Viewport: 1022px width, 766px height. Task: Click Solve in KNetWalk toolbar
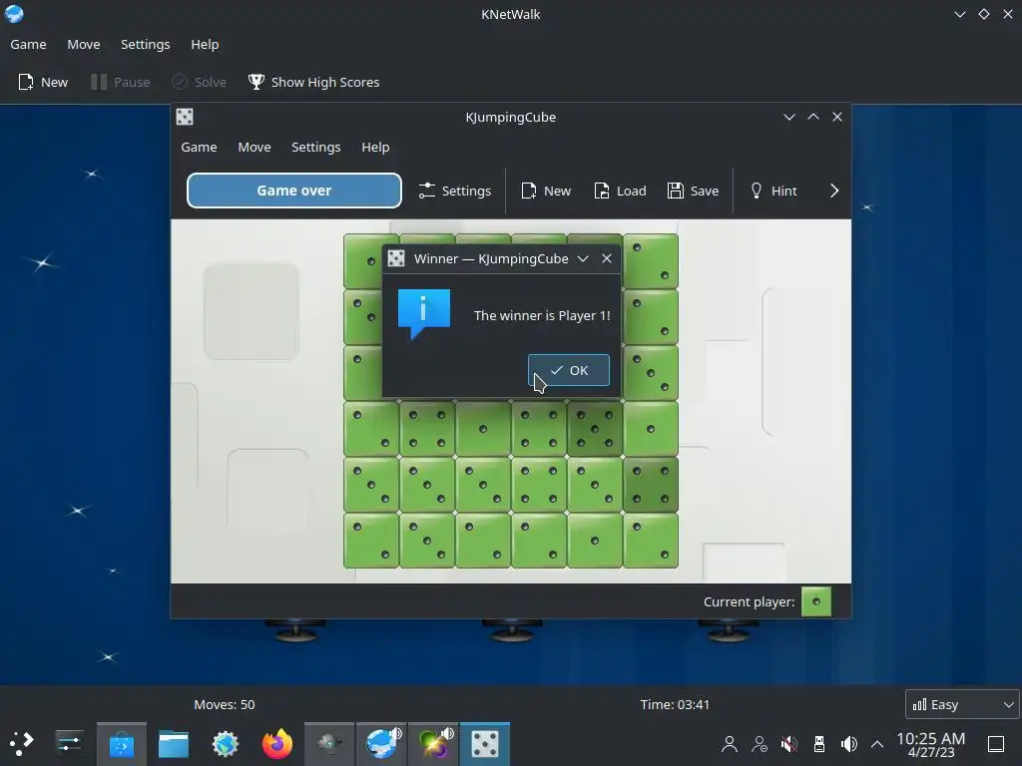click(200, 82)
